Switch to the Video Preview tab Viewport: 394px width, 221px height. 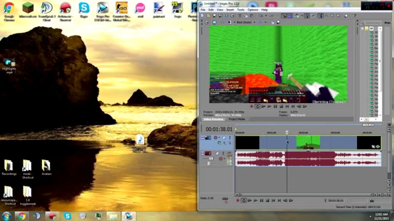214,119
